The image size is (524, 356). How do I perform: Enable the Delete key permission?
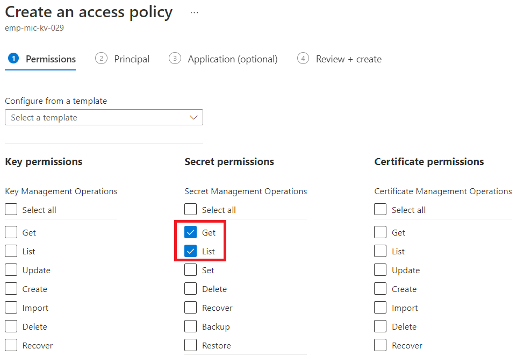(x=11, y=326)
